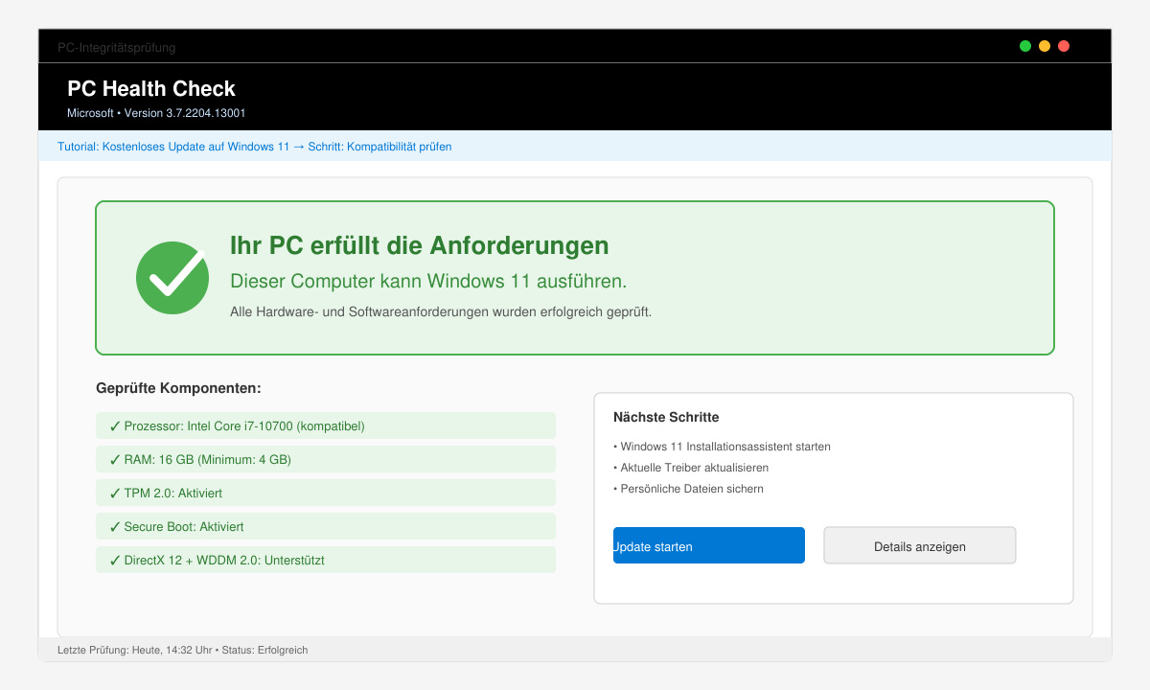Click the 'Nächste Schritte' heading
The height and width of the screenshot is (690, 1150).
tap(666, 417)
